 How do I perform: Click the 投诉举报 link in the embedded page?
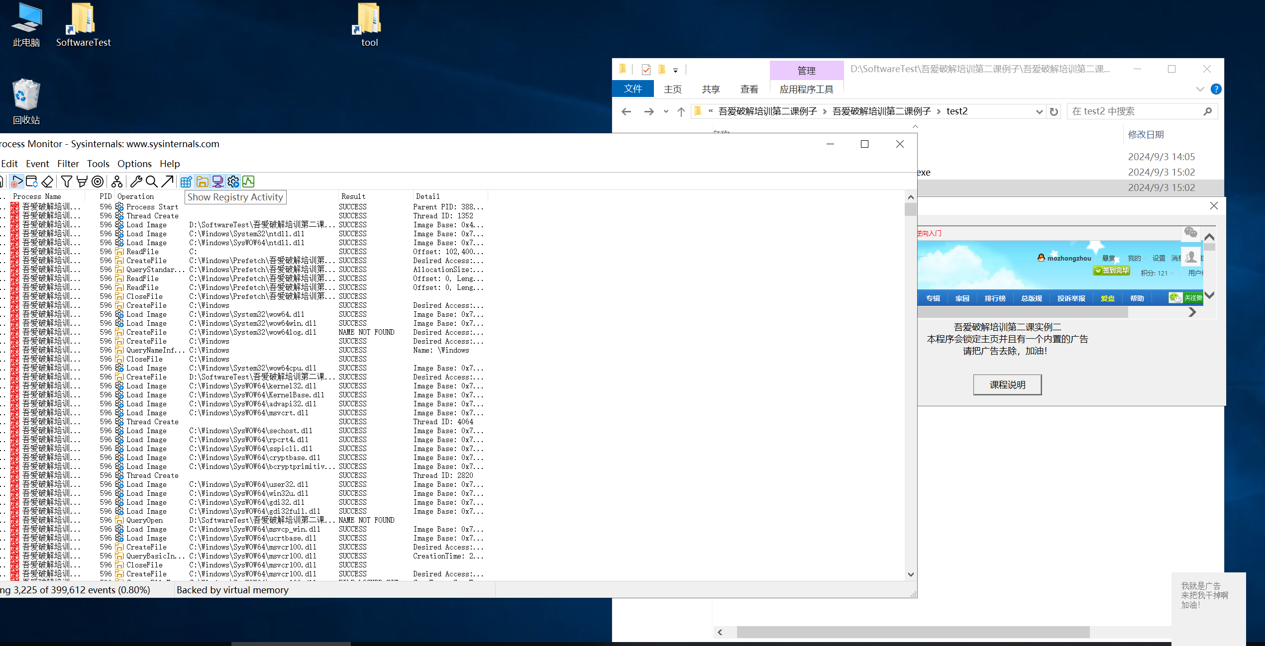pos(1071,298)
